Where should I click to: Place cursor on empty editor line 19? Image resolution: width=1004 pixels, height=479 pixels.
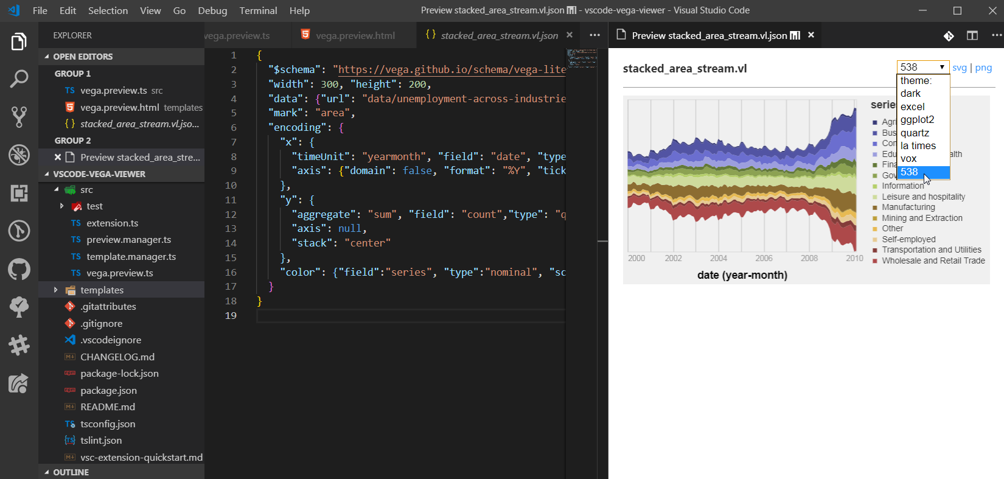click(411, 316)
